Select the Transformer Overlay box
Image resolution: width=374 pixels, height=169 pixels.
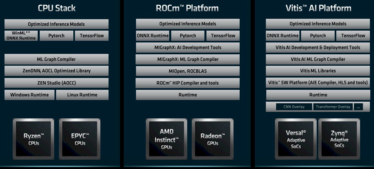333,107
